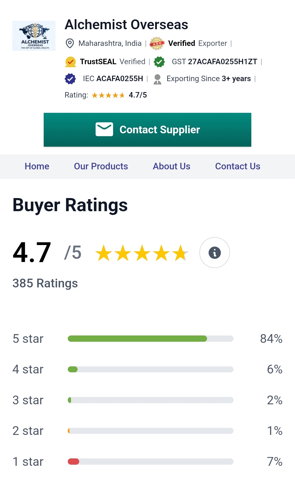Screen dimensions: 295x492
Task: Click the Alchemist Overseas company logo
Action: pos(34,36)
